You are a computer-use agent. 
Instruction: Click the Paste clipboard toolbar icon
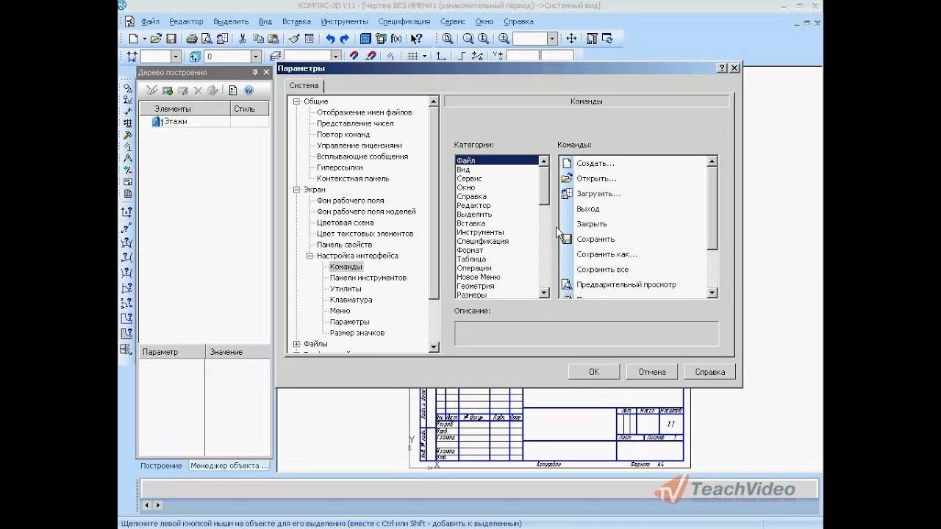click(273, 38)
